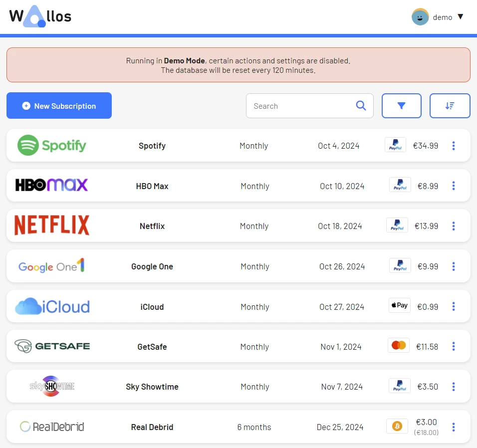Select the Sky Showtime subscription name

click(x=152, y=387)
